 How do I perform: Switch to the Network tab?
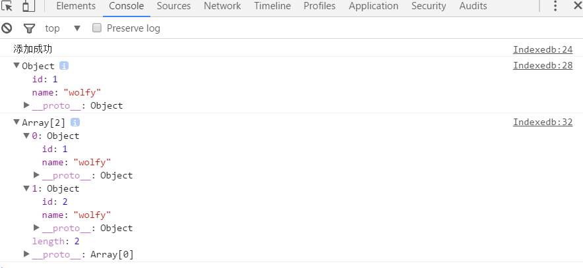(x=222, y=6)
